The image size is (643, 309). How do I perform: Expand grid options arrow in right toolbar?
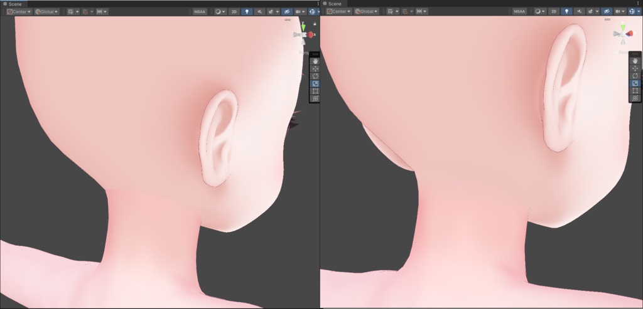point(397,11)
